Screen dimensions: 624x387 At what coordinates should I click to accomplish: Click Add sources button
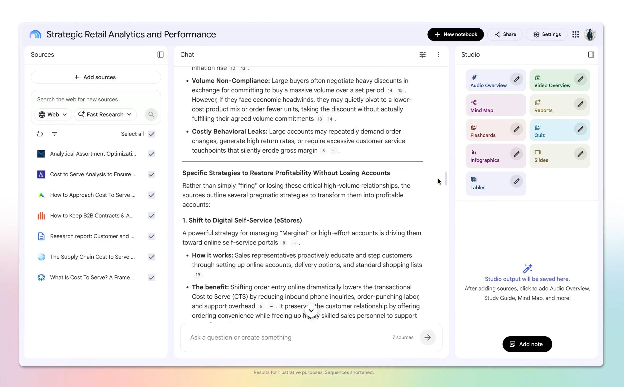click(x=96, y=77)
